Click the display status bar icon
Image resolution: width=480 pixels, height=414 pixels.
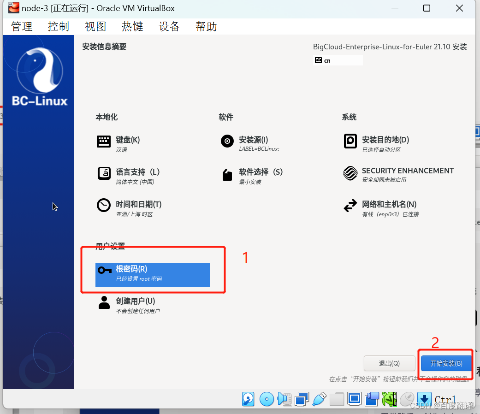click(x=354, y=399)
